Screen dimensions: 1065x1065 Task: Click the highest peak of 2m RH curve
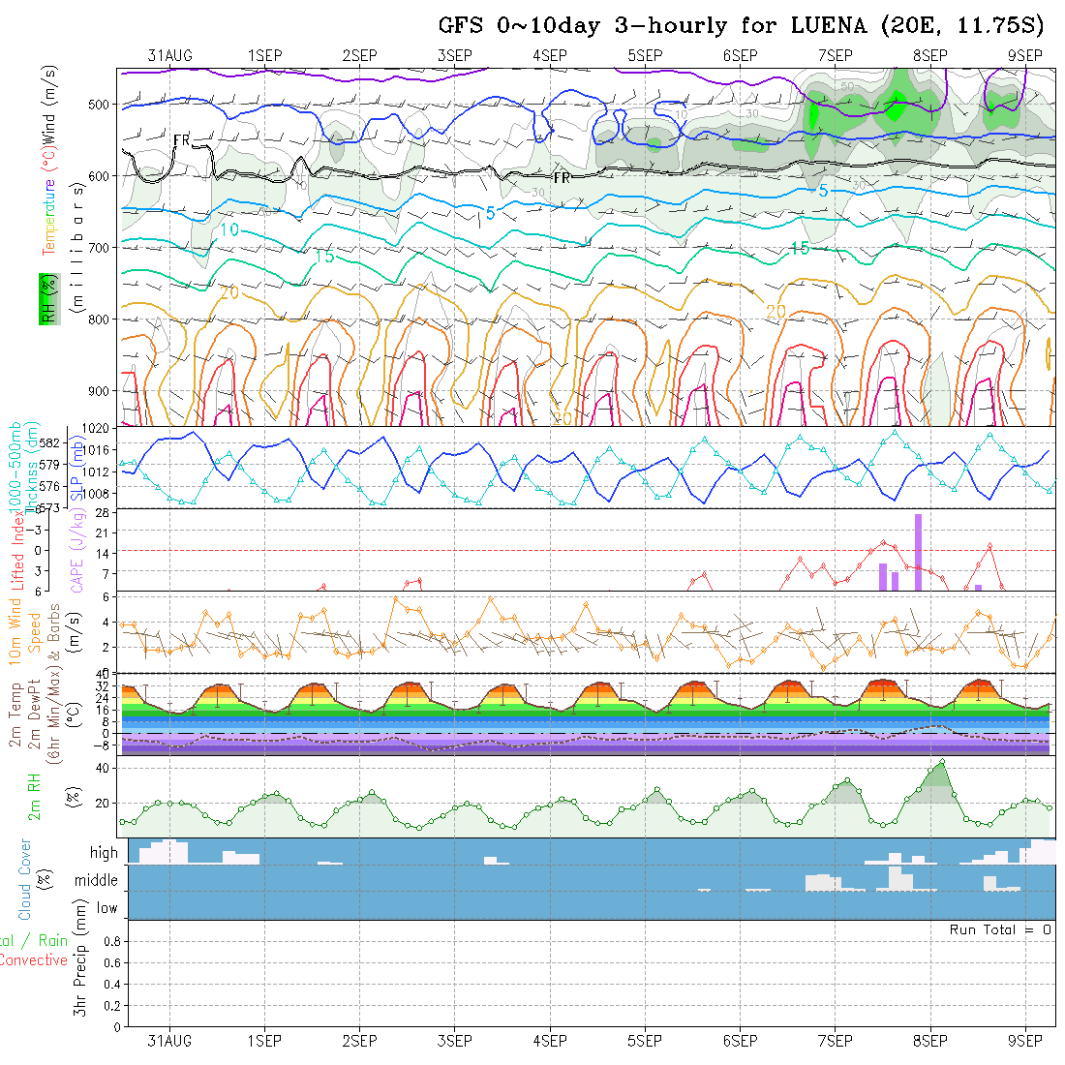(940, 762)
